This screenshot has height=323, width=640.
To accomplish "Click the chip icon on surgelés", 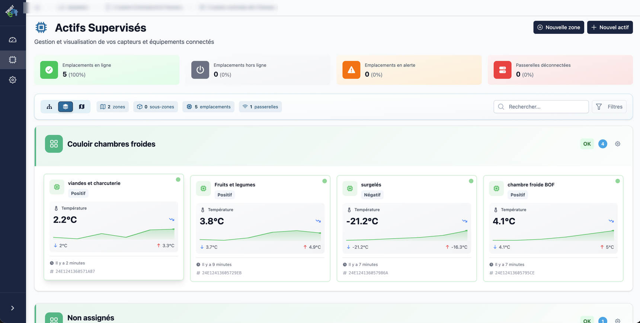I will click(350, 189).
